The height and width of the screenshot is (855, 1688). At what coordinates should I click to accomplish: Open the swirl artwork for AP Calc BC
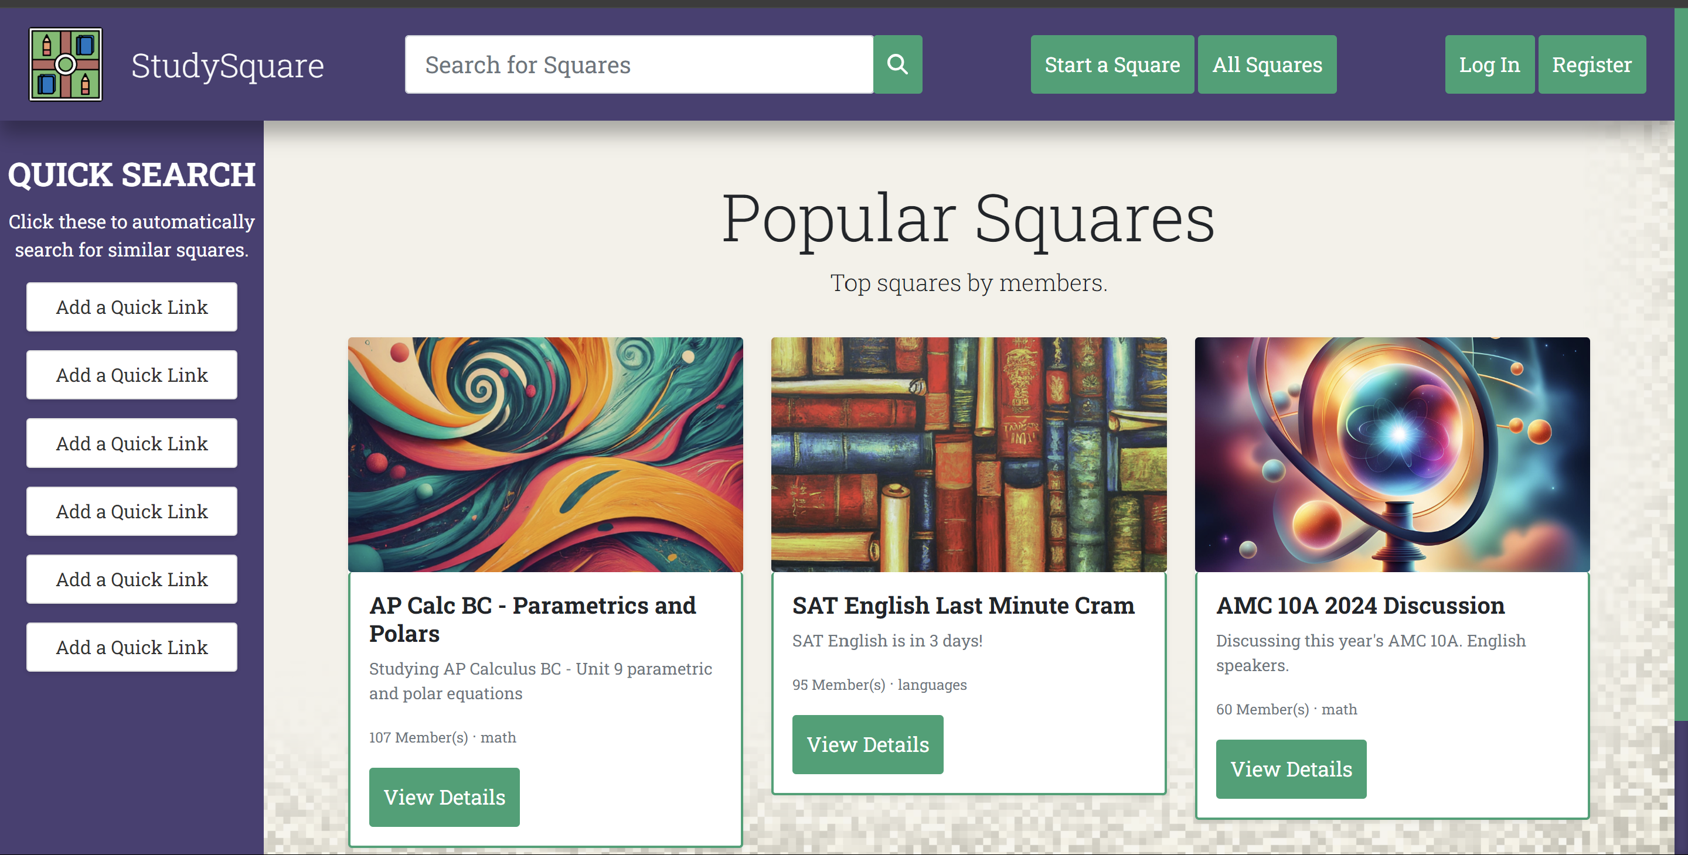[545, 454]
